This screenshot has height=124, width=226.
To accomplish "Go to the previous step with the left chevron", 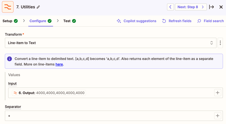I will (x=170, y=7).
